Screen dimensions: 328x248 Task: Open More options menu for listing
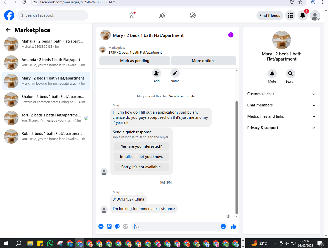tap(203, 61)
